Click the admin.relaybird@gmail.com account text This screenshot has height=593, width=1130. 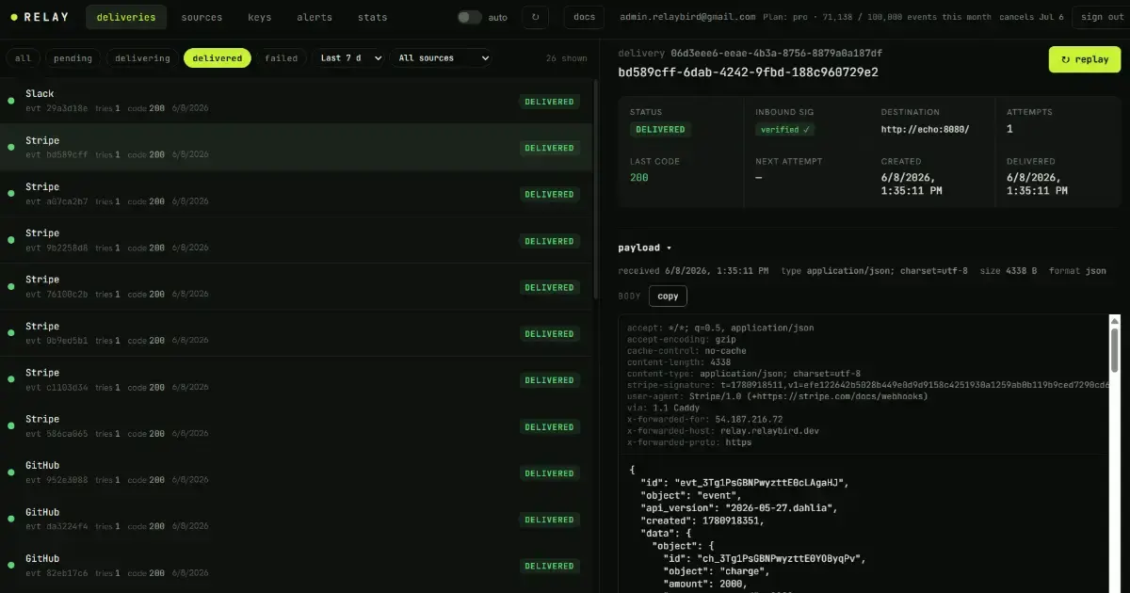pos(687,17)
